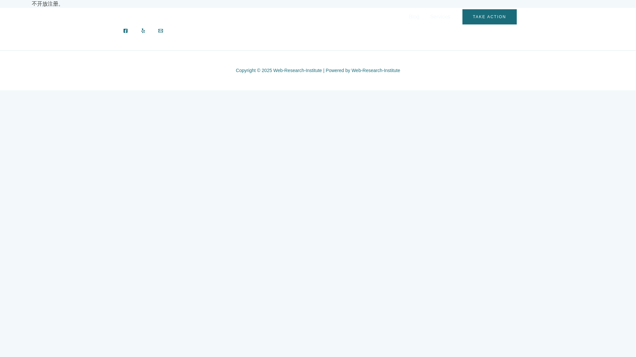Click the copyright line 'Copyright © 2025 Web-Research-Institute'

point(279,70)
